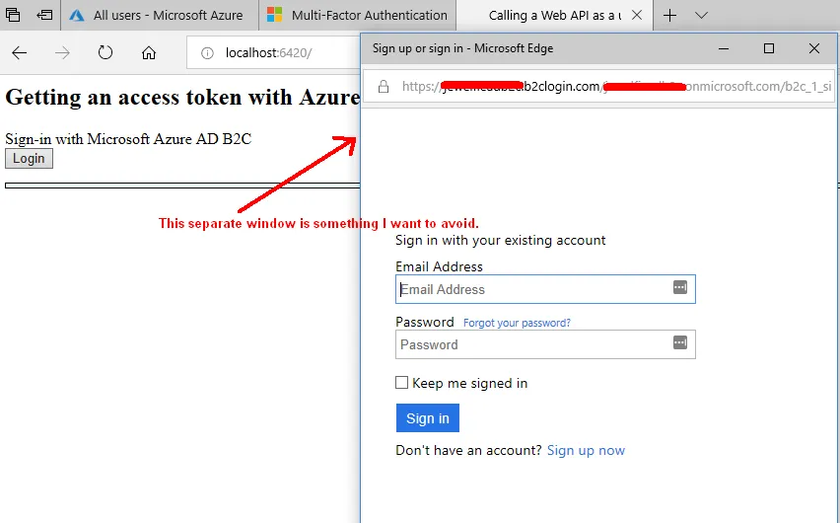Click the 'Don't have an account?' text

click(x=468, y=450)
